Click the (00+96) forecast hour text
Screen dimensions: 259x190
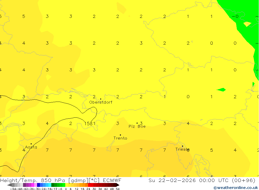click(244, 180)
